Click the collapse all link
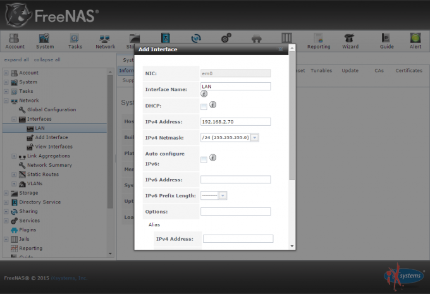Image resolution: width=430 pixels, height=294 pixels. point(47,59)
